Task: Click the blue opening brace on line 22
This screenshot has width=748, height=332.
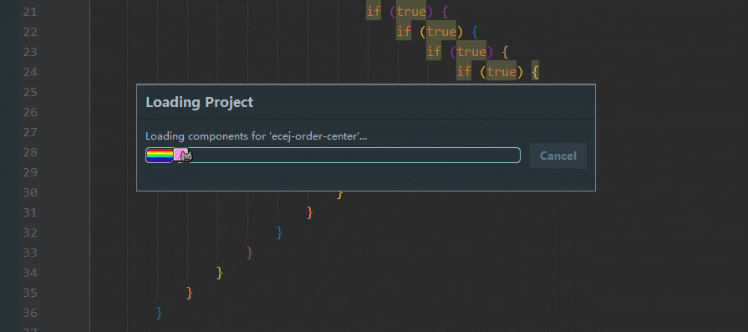Action: [475, 32]
